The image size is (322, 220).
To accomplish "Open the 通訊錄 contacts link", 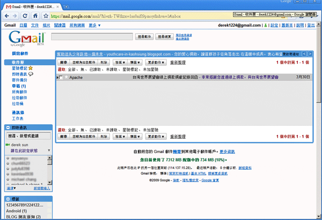I will tap(18, 112).
